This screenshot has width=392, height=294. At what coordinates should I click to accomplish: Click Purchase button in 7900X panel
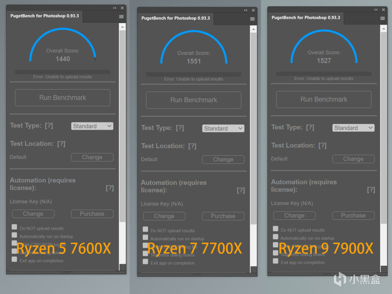tap(353, 215)
